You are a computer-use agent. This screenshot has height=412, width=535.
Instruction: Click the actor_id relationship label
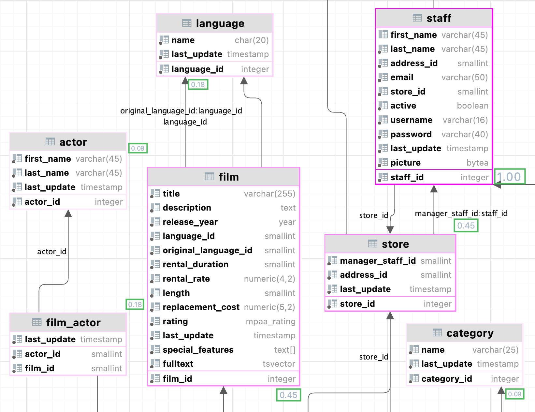tap(52, 251)
